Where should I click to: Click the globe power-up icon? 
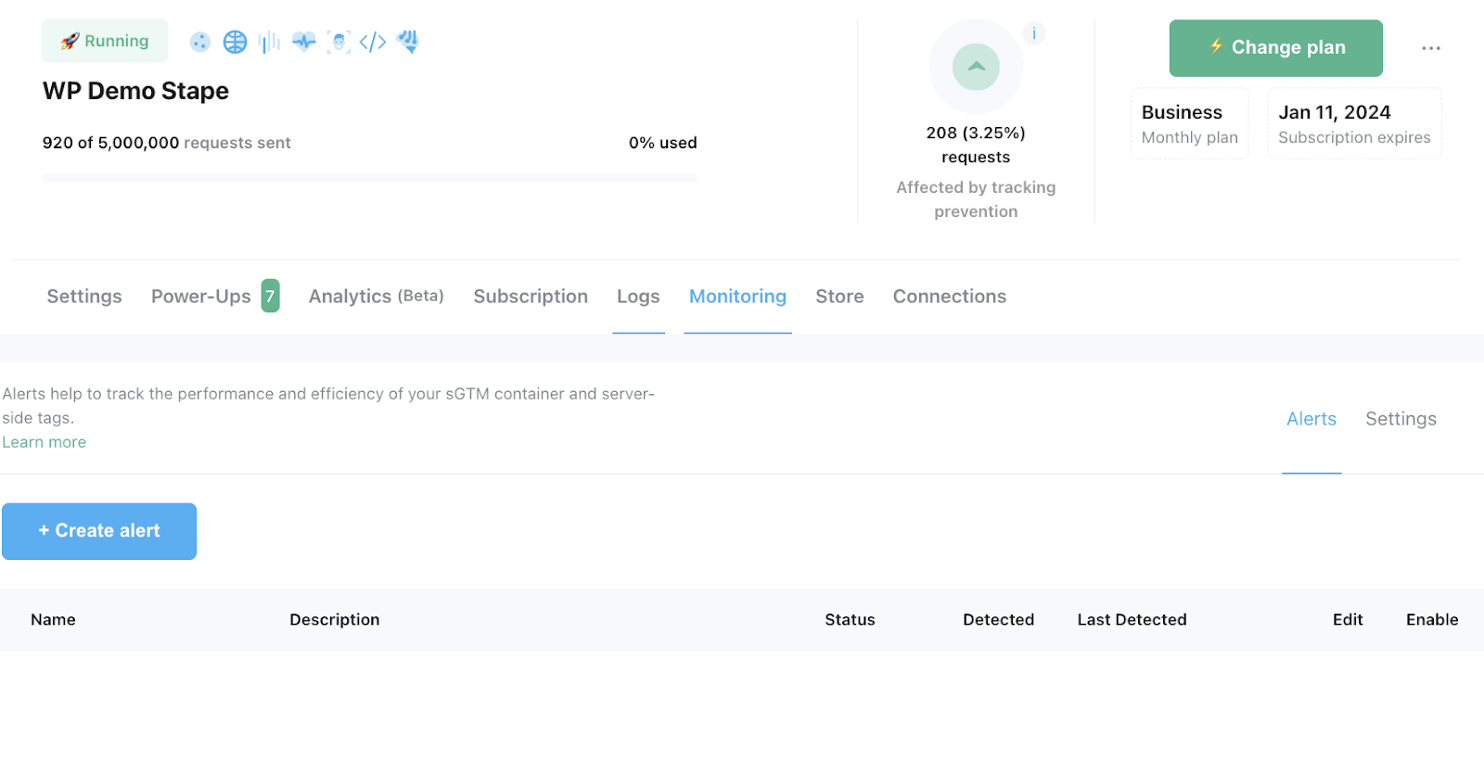235,42
